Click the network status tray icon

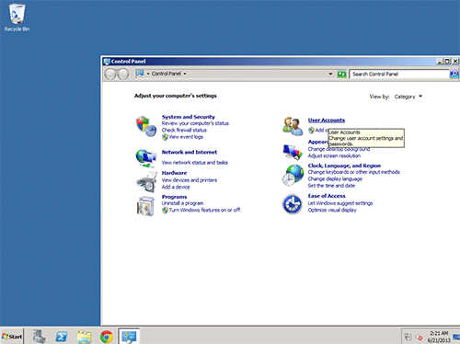(x=408, y=337)
